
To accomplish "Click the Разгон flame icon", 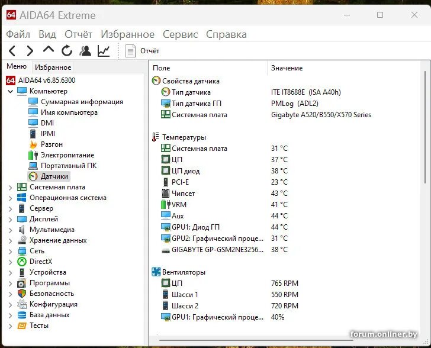I will pyautogui.click(x=33, y=144).
